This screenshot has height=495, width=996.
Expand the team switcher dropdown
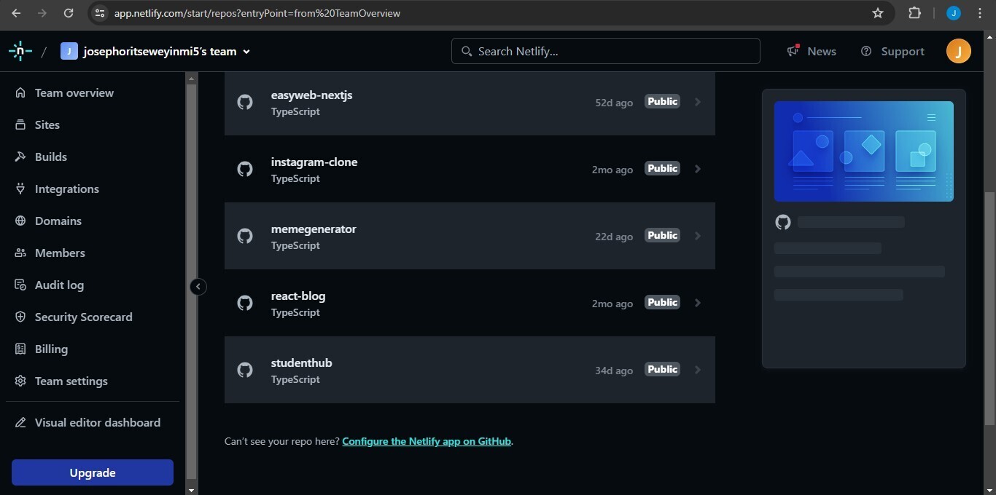click(x=246, y=52)
